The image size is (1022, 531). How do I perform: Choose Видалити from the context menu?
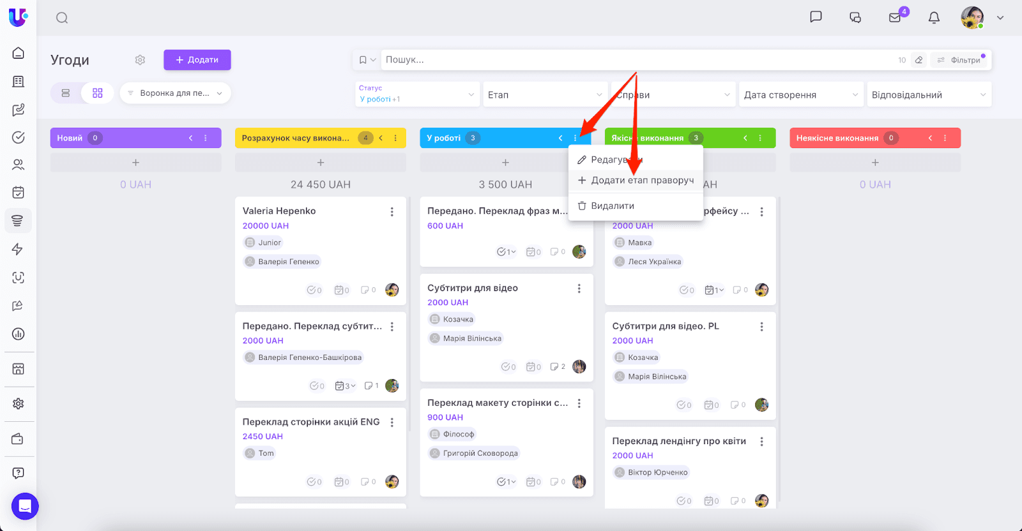612,206
